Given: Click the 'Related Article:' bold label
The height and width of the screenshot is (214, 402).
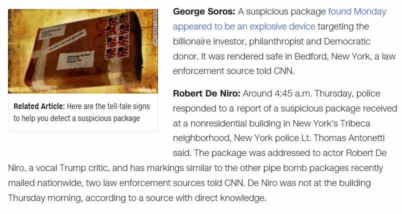Looking at the screenshot, I should (x=39, y=106).
